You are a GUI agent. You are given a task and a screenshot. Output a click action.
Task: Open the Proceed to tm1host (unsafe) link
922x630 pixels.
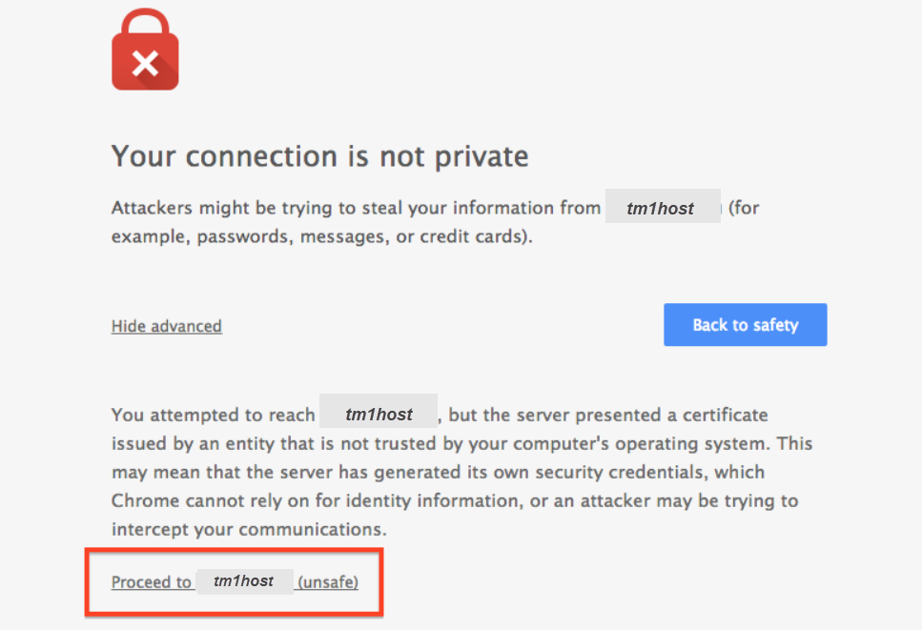[235, 581]
